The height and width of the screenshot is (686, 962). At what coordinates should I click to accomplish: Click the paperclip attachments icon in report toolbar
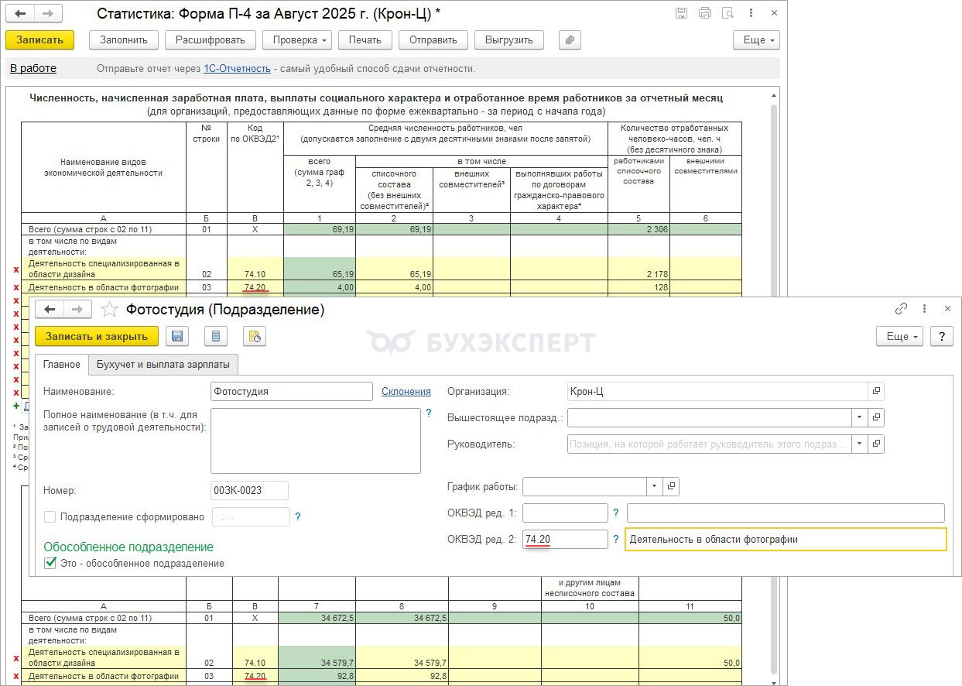coord(570,40)
